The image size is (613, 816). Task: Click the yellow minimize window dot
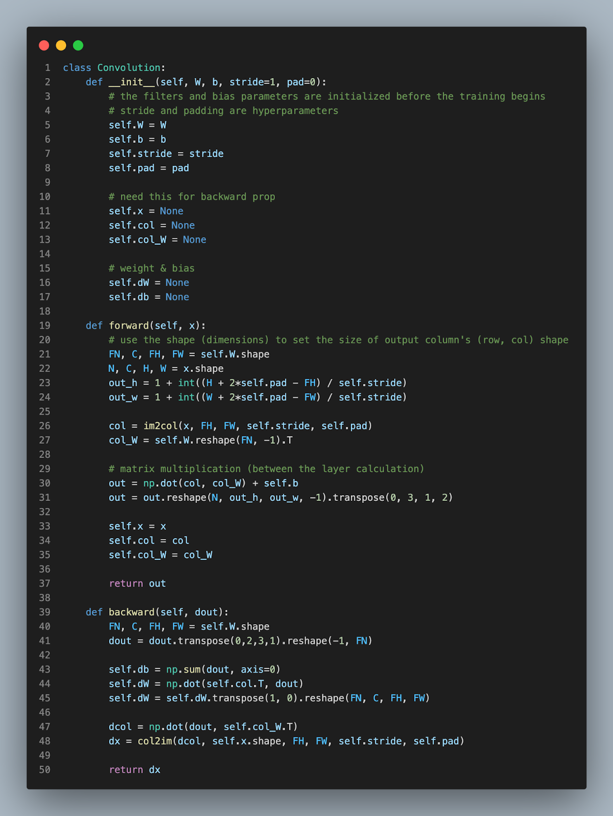pos(61,45)
